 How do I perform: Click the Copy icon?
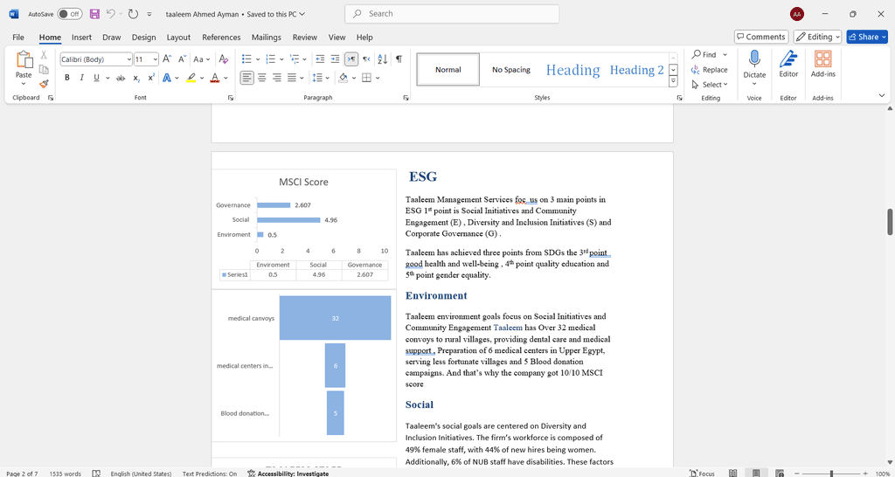click(x=44, y=70)
